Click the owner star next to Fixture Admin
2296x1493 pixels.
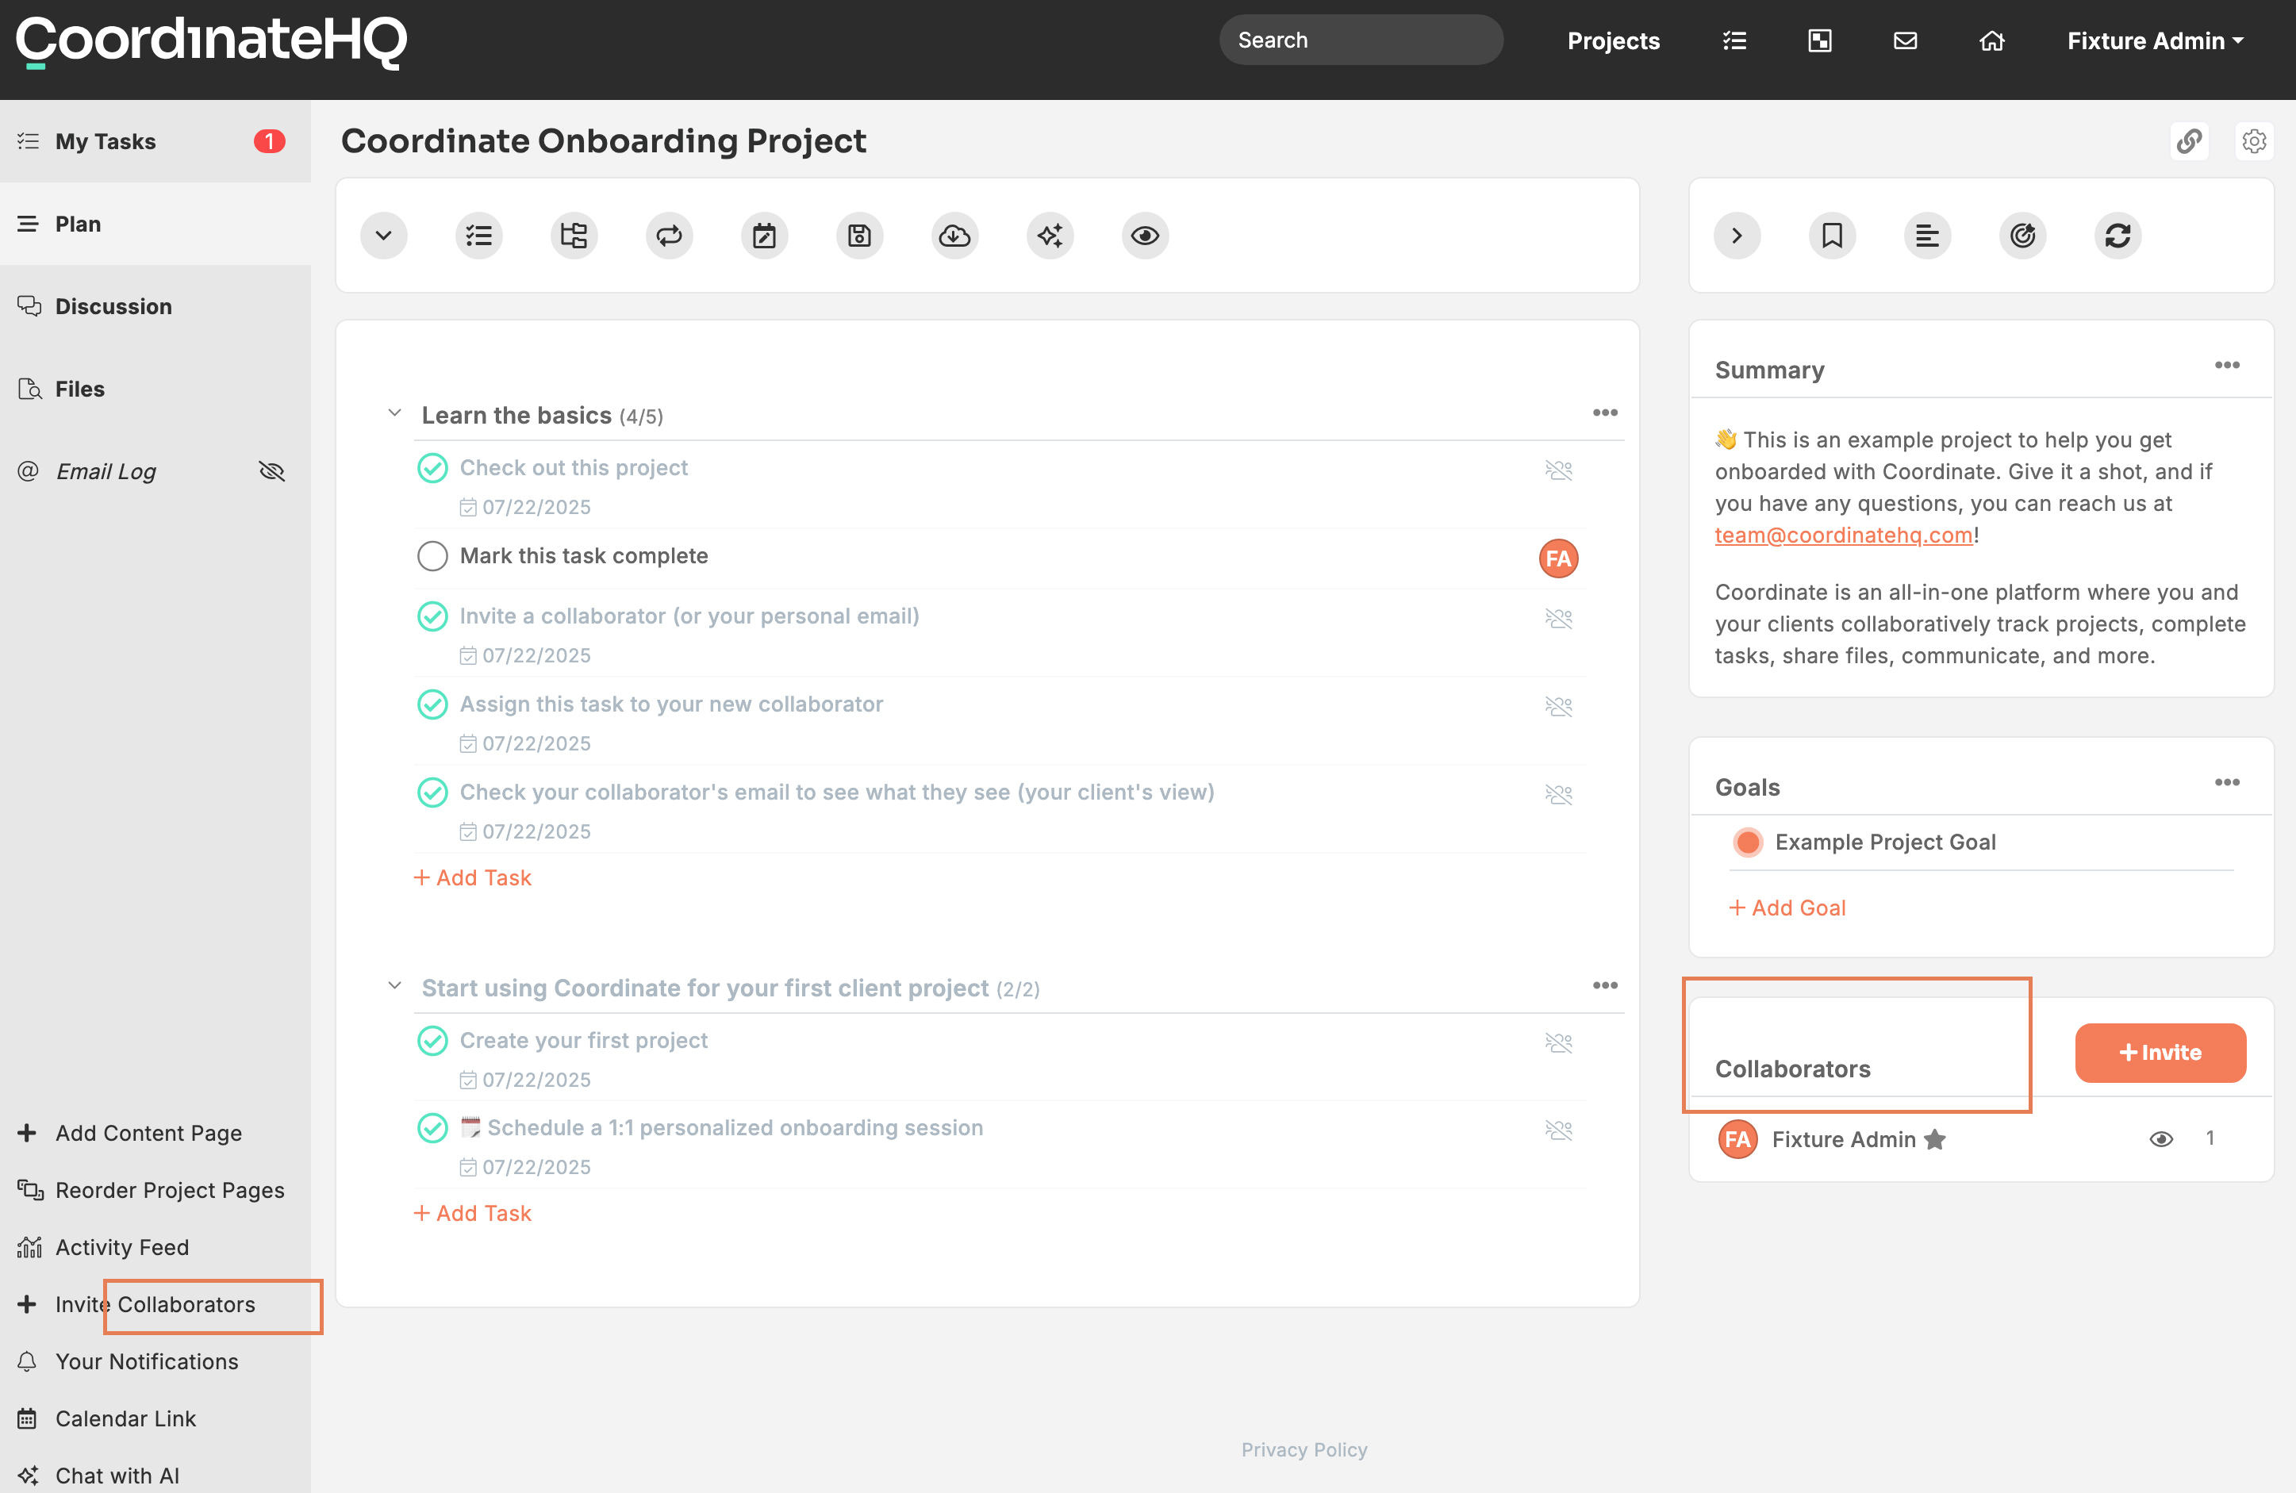tap(1934, 1139)
